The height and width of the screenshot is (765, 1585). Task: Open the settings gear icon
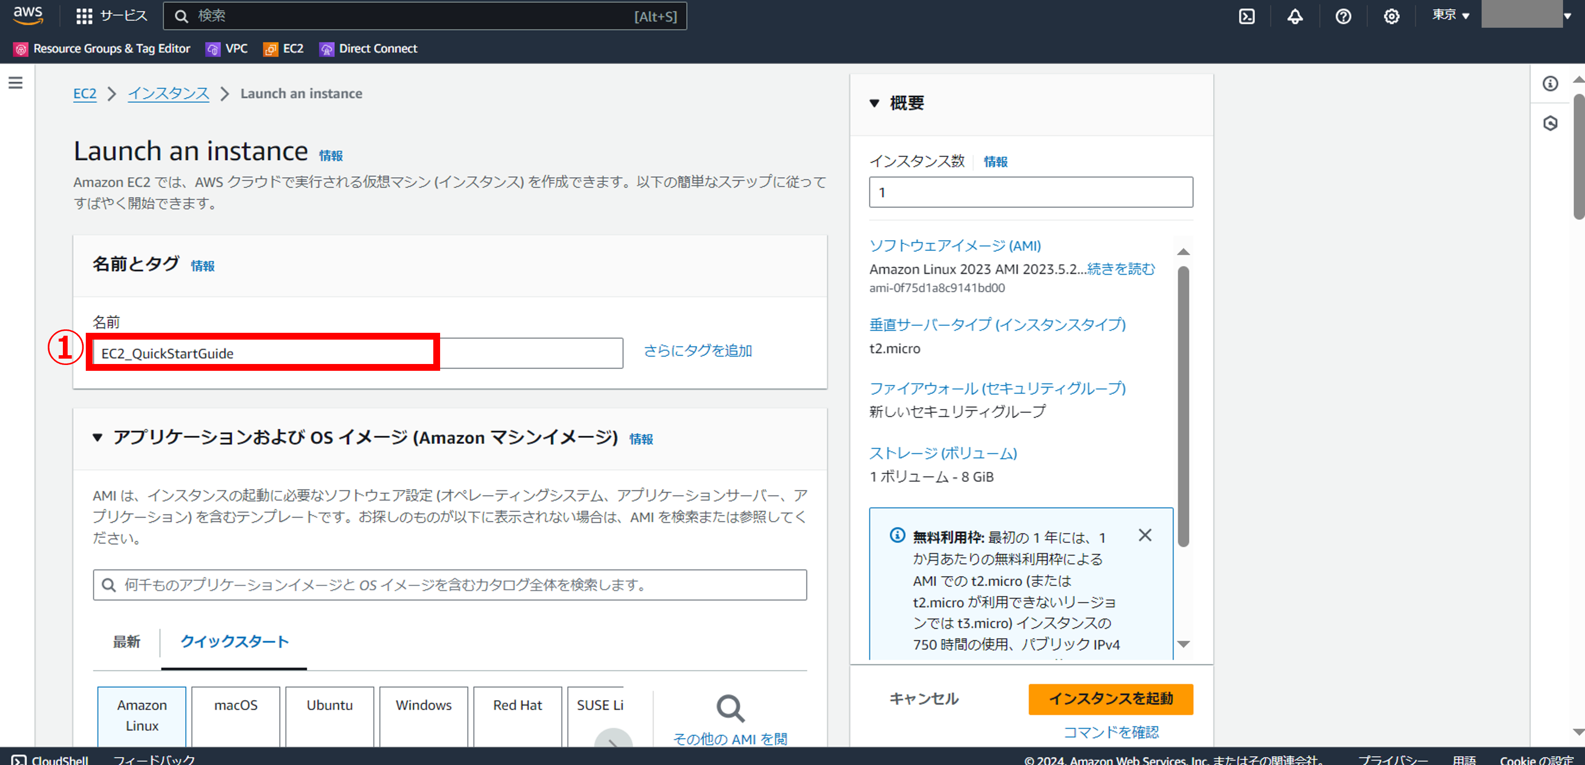(1391, 17)
